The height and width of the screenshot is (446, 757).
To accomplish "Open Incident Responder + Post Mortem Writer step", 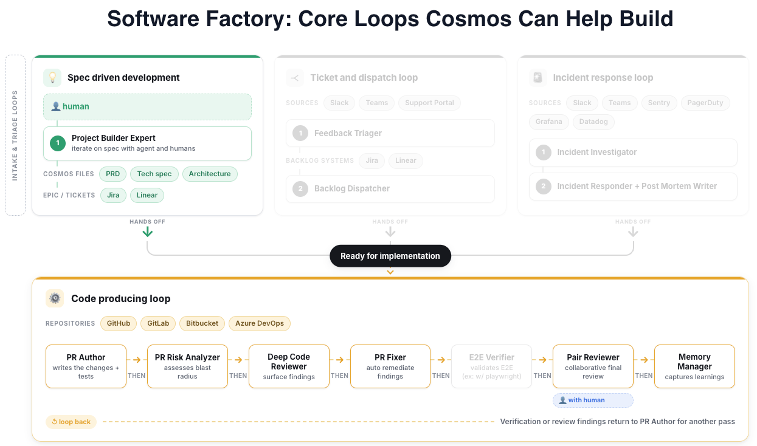I will click(633, 187).
